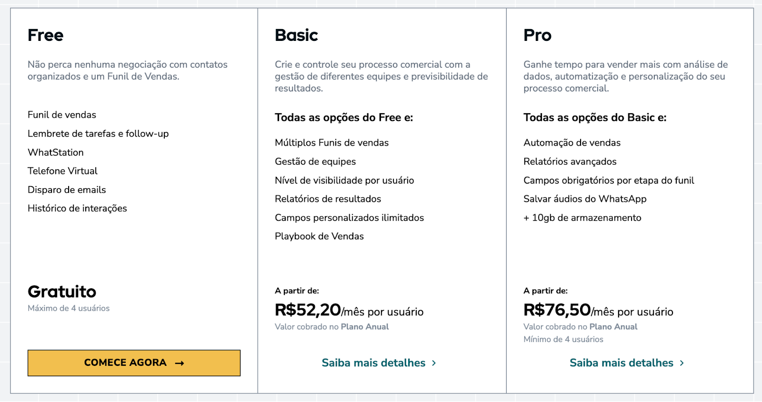Click the arrow icon on COMECE AGORA
762x402 pixels.
[180, 363]
